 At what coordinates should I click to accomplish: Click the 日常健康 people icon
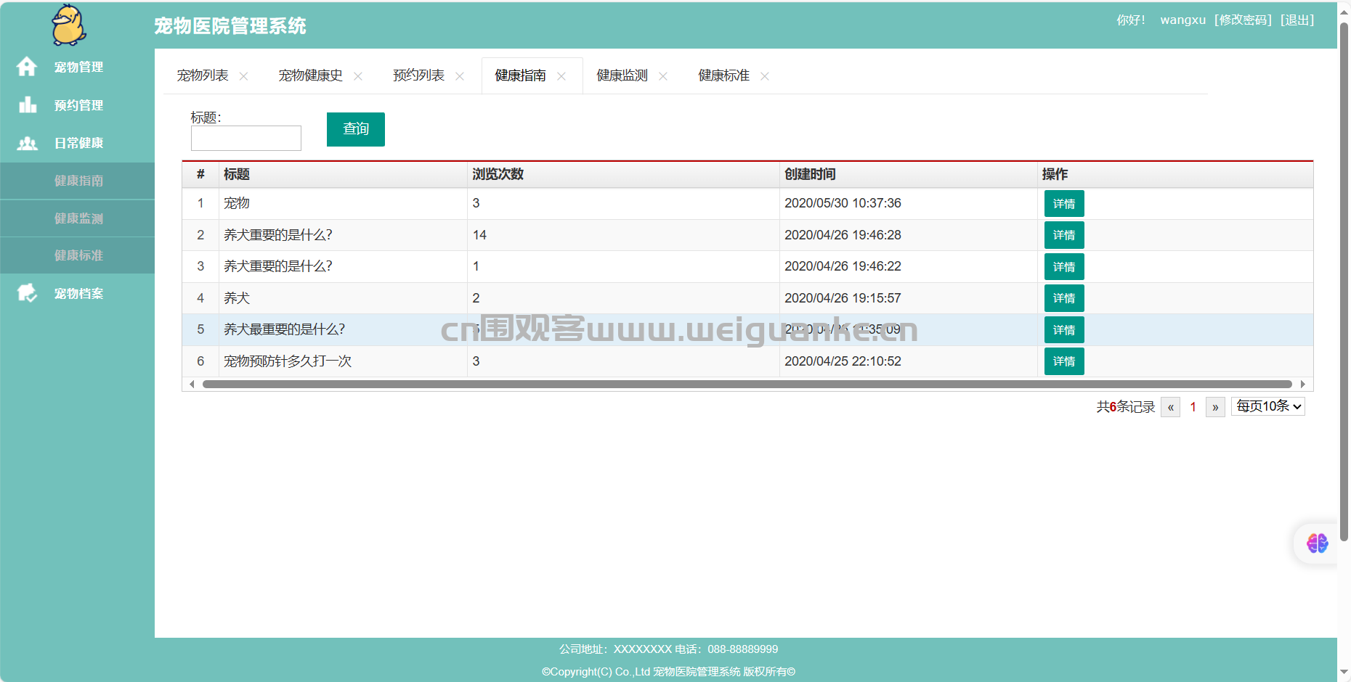28,143
